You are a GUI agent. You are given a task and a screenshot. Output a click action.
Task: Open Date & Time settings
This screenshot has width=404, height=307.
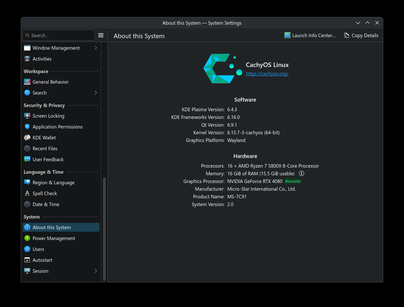tap(61, 204)
